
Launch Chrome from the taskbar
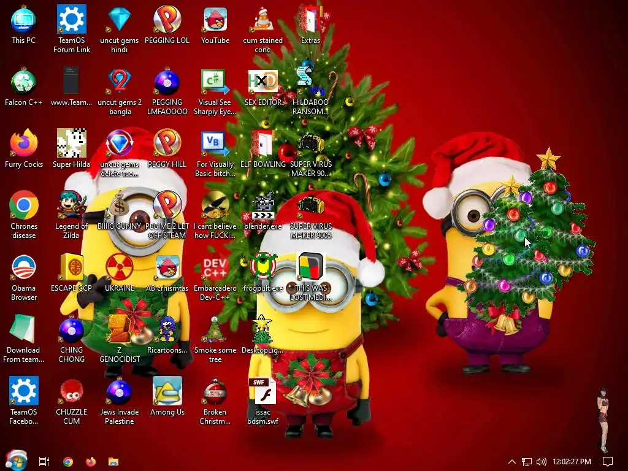67,461
